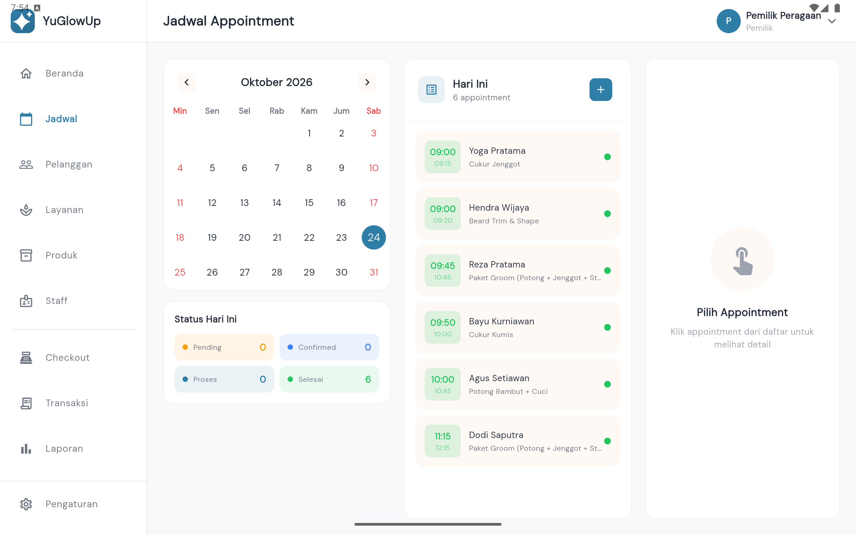The image size is (856, 535).
Task: Pick date 31 in the calendar
Action: [x=373, y=272]
